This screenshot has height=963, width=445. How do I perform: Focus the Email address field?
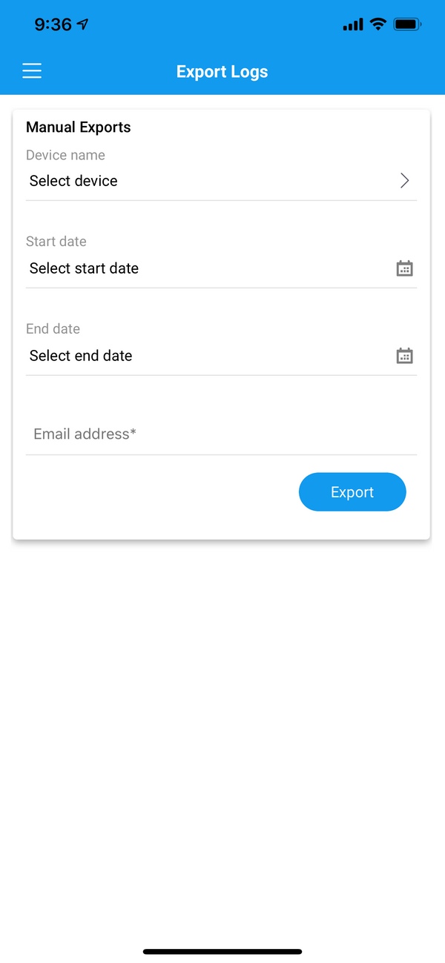tap(222, 434)
